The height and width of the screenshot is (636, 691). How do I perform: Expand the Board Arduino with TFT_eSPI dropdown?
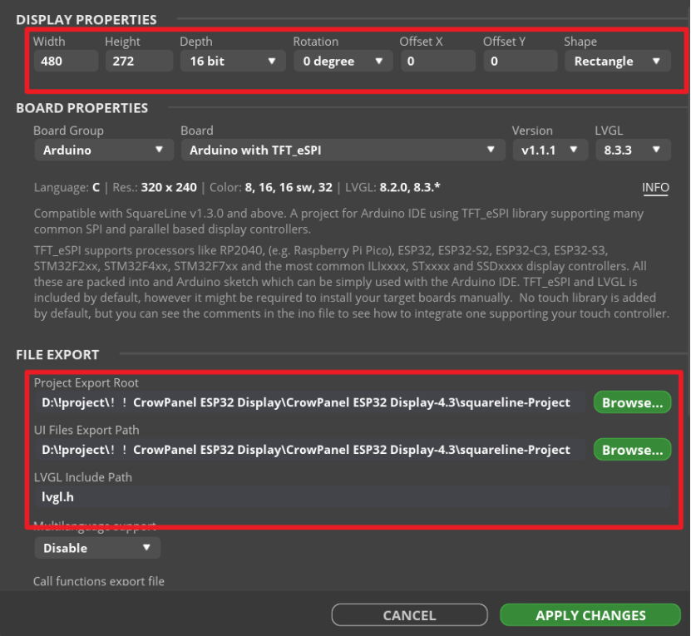pos(343,150)
